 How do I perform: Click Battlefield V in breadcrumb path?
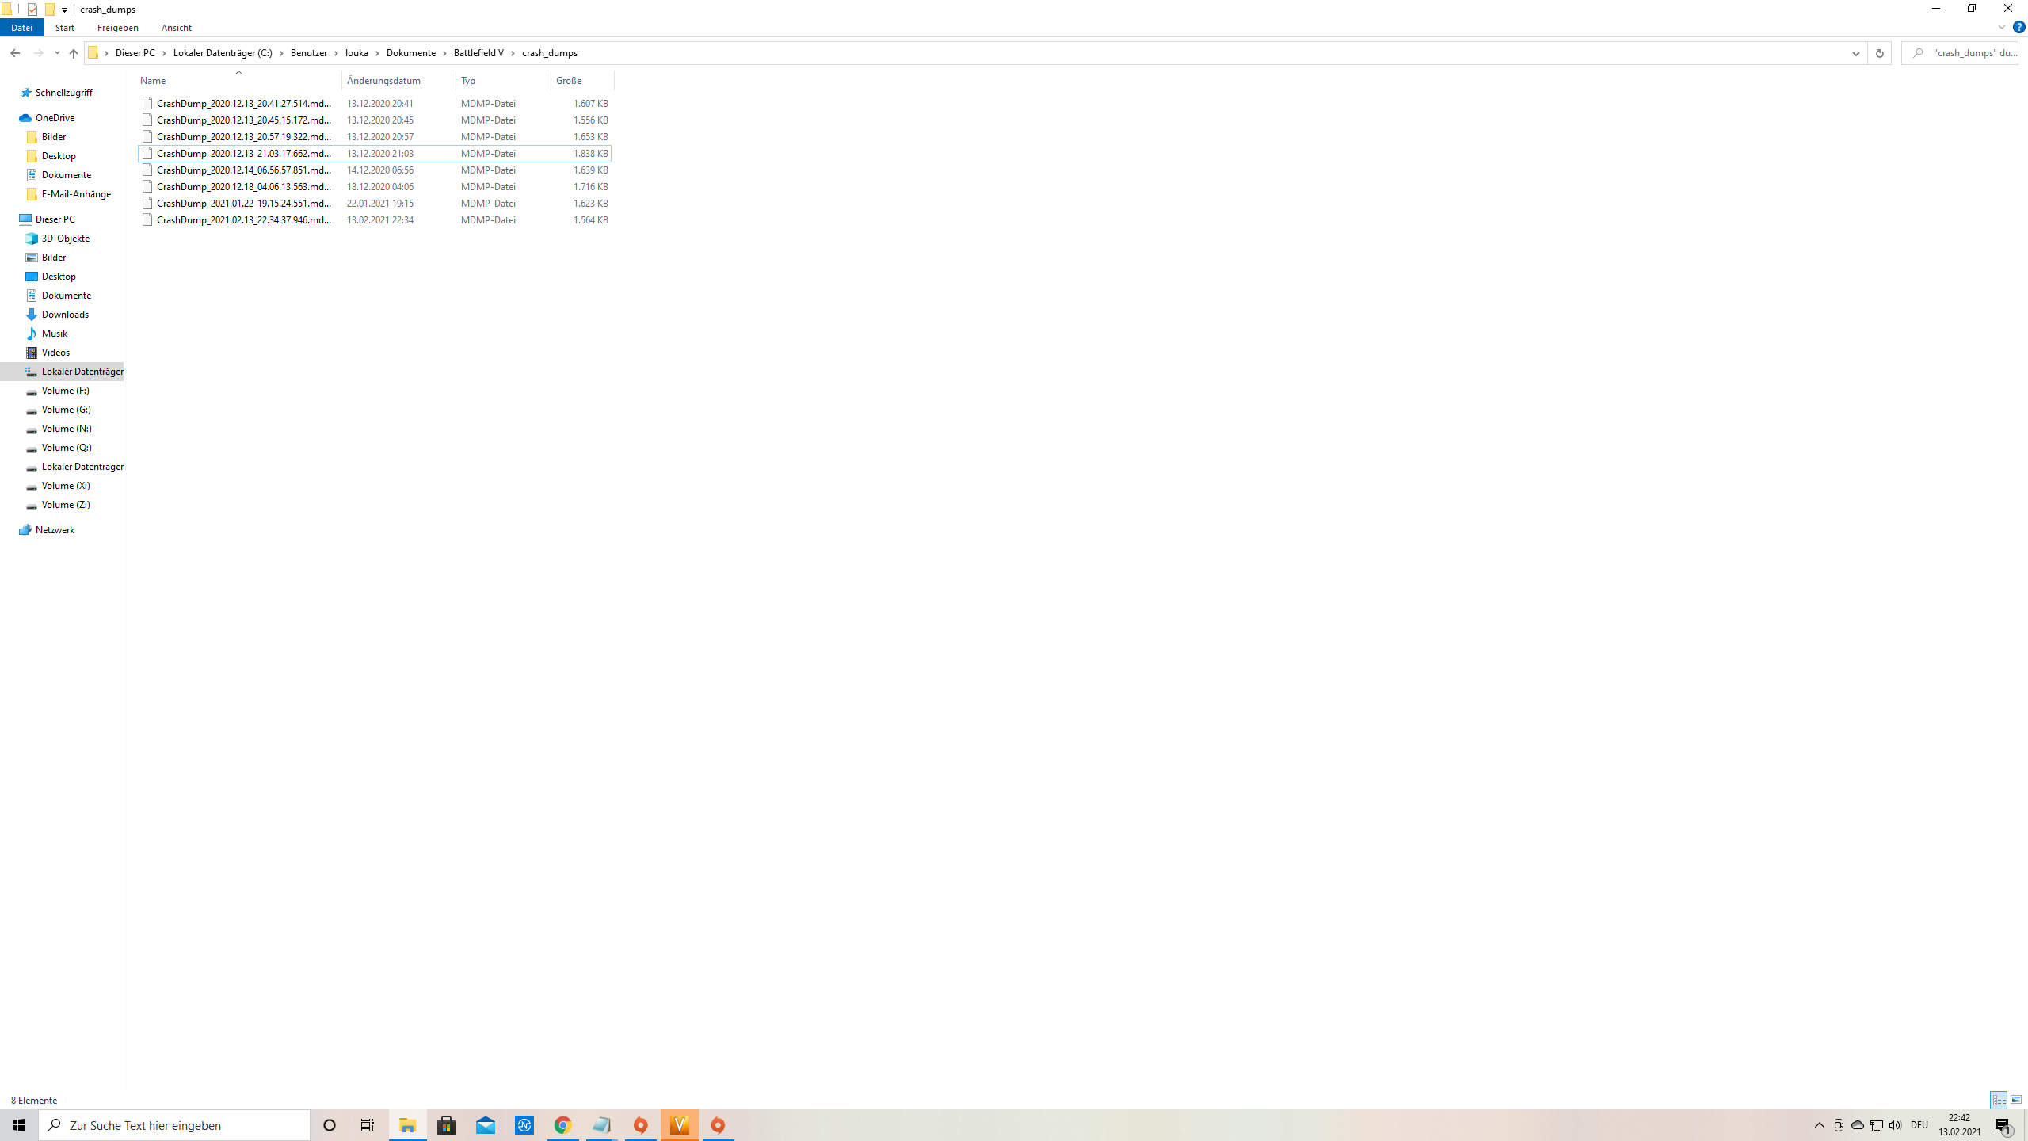[478, 53]
